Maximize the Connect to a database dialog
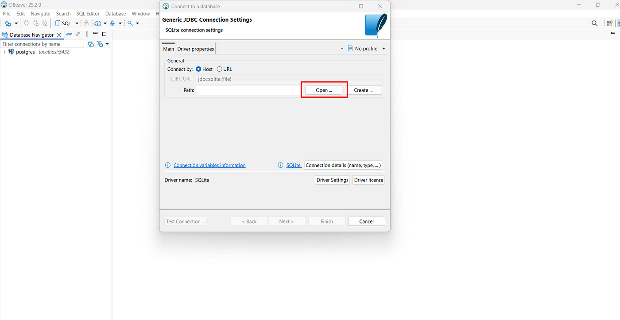The height and width of the screenshot is (320, 620). (x=361, y=6)
